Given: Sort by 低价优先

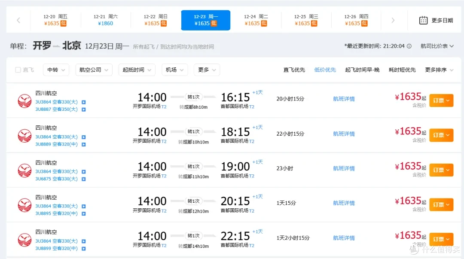Looking at the screenshot, I should pos(325,70).
